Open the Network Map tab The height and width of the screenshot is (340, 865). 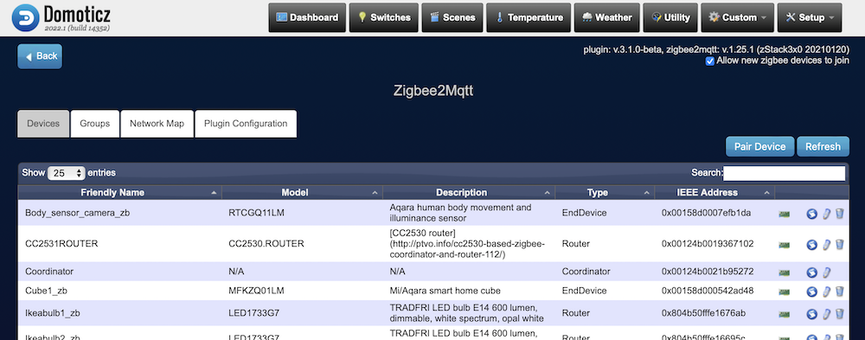tap(157, 124)
